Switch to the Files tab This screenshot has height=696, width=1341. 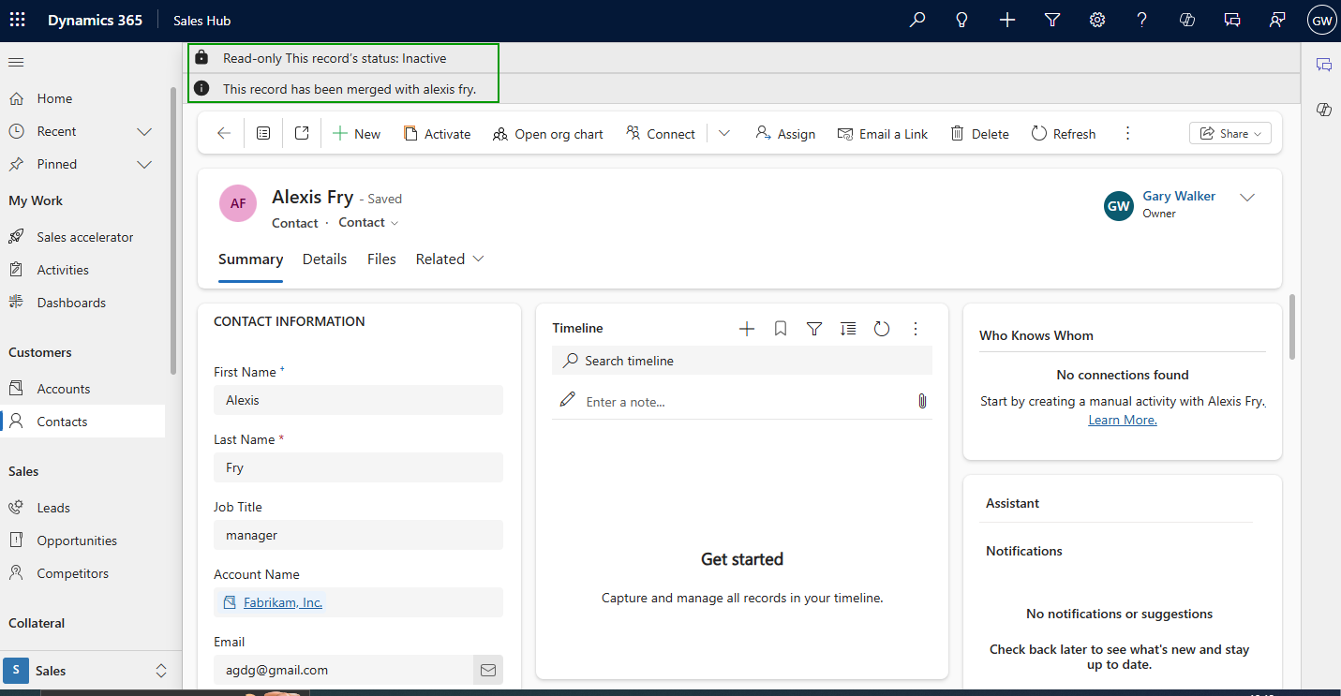tap(381, 259)
